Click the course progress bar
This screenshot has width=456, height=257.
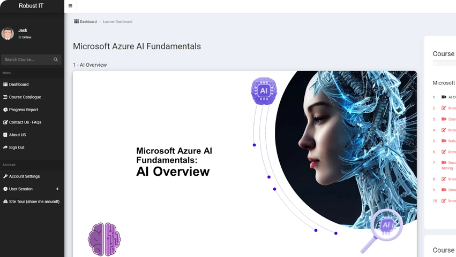click(x=444, y=63)
